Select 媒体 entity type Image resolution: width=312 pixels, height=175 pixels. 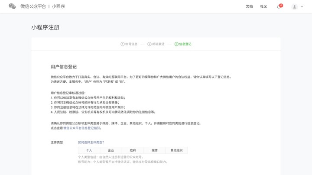(155, 150)
